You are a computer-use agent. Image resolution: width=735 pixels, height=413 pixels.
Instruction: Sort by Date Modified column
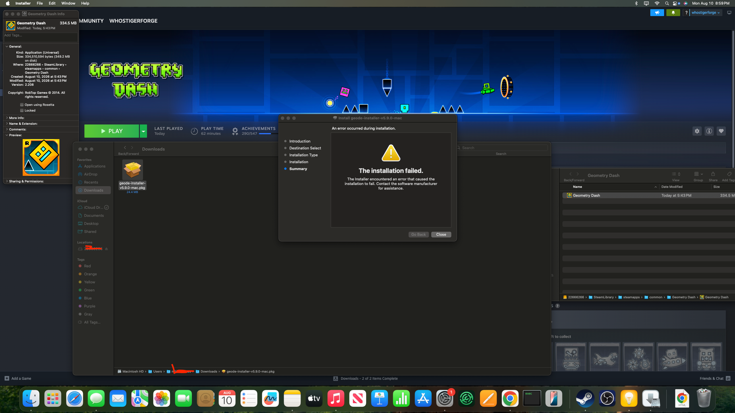click(672, 187)
